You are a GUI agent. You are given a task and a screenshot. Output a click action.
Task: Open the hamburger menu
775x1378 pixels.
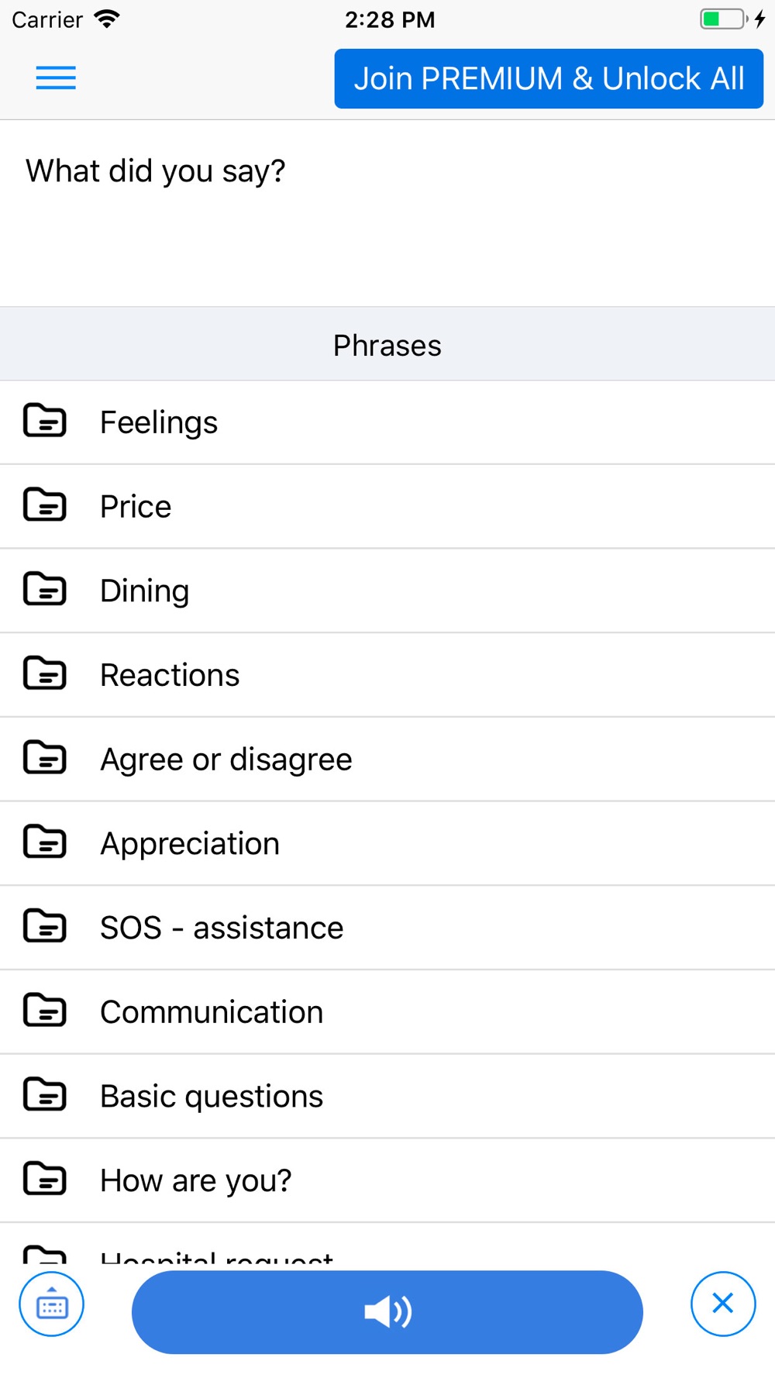coord(56,78)
